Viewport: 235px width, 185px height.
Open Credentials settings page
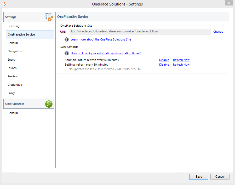[x=15, y=85]
